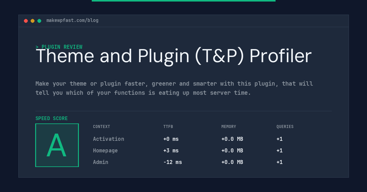Select the Homepage row label
Image resolution: width=367 pixels, height=192 pixels.
[105, 151]
